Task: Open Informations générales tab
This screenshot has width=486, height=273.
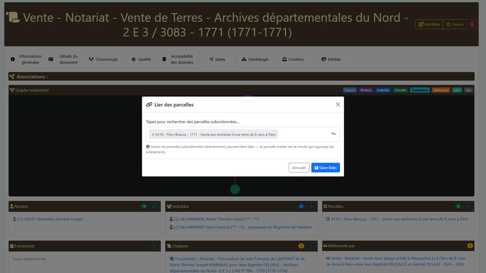Action: [x=26, y=59]
